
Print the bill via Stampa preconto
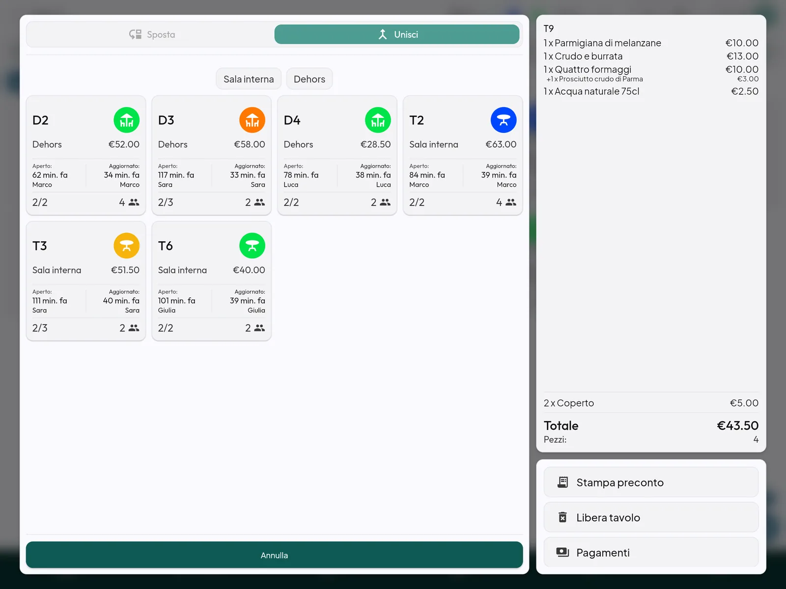651,482
